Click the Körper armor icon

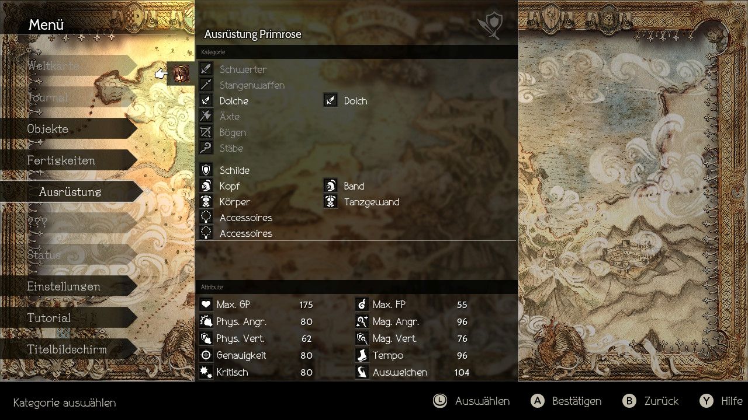pos(206,202)
